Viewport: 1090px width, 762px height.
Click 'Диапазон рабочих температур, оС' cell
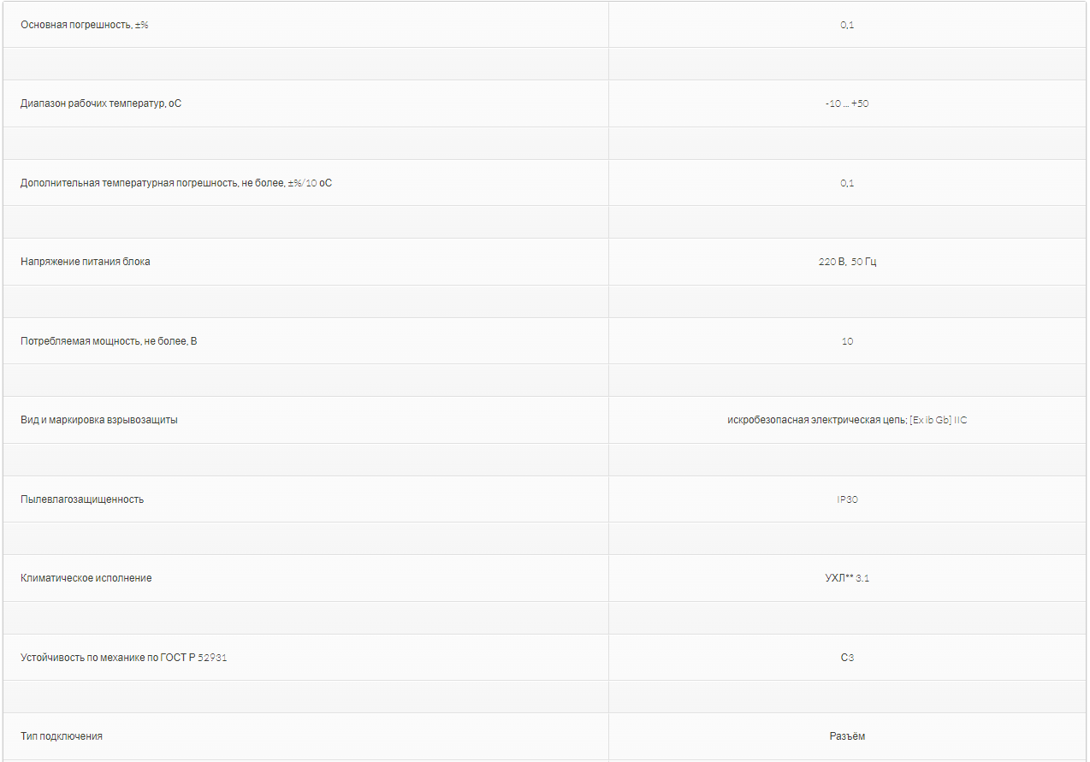101,103
